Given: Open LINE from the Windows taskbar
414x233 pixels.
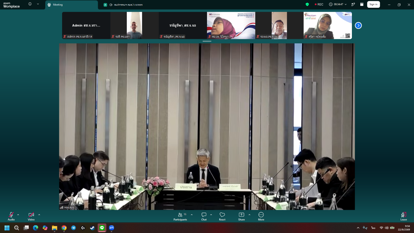Looking at the screenshot, I should [102, 228].
